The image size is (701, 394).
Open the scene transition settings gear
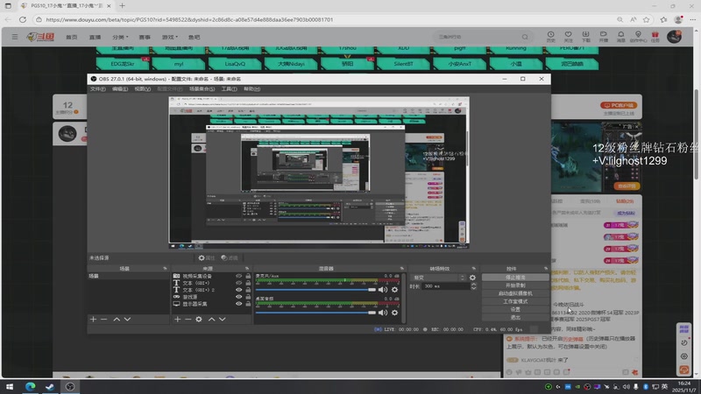click(x=472, y=278)
